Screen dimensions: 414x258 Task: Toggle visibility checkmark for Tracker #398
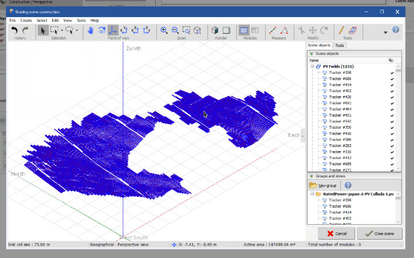pos(392,73)
